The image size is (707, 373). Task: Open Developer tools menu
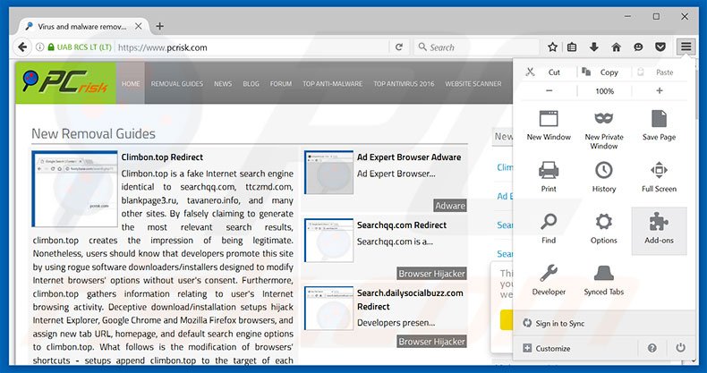[x=549, y=281]
